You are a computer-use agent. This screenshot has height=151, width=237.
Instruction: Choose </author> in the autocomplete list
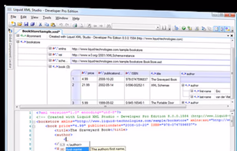tap(74, 144)
